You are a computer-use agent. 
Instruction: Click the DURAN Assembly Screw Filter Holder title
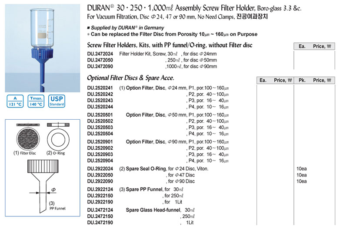(194, 8)
